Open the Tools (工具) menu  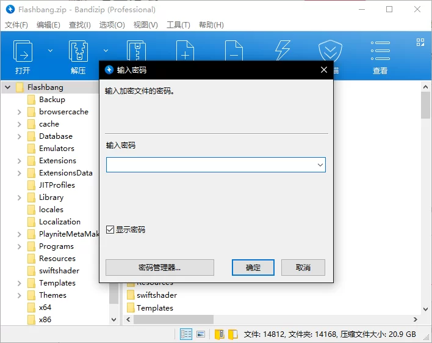pyautogui.click(x=178, y=25)
